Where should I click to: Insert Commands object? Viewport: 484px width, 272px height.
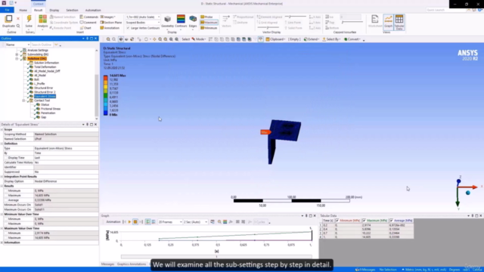point(89,17)
